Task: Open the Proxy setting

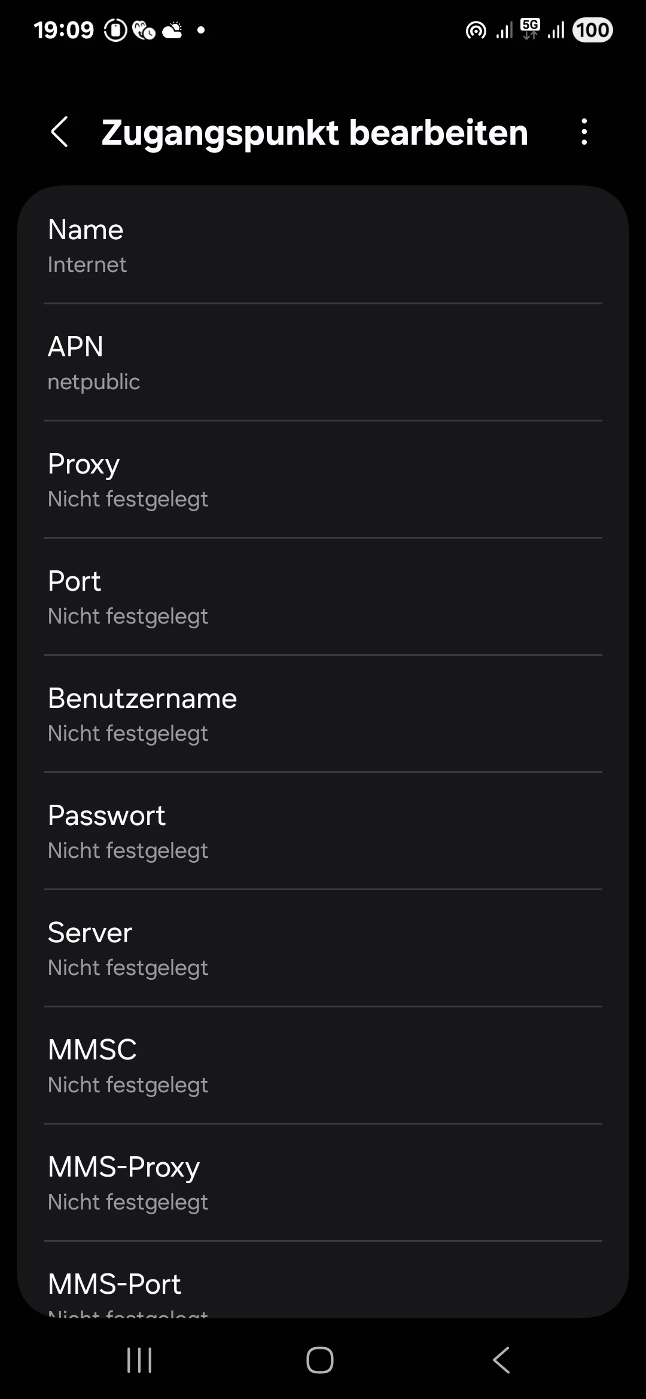Action: pos(323,479)
